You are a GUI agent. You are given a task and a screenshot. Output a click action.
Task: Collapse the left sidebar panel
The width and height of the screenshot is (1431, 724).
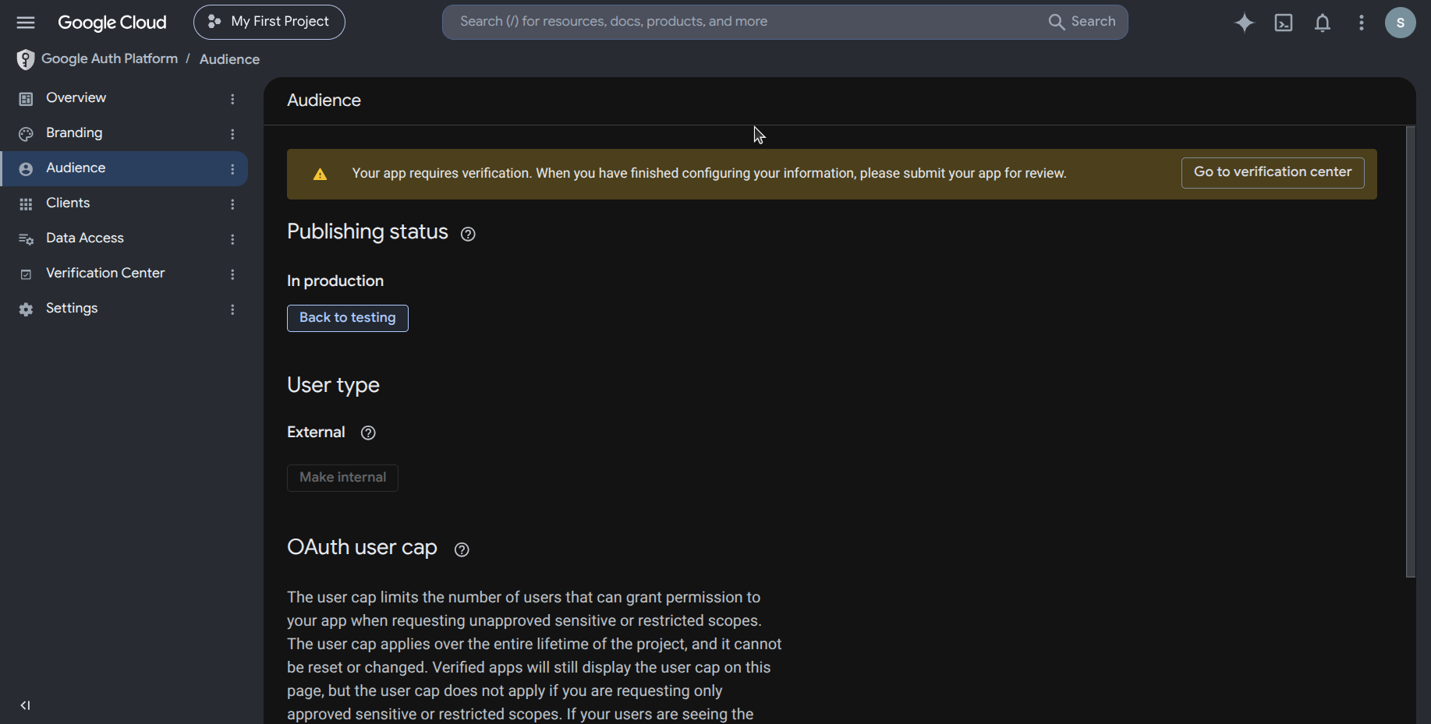25,705
